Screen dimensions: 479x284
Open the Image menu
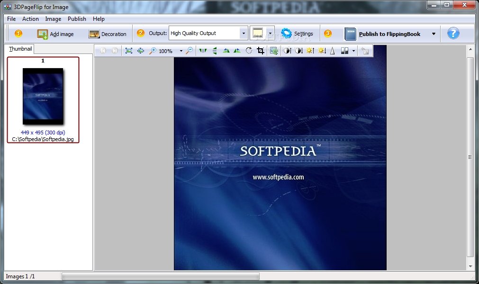(x=53, y=19)
